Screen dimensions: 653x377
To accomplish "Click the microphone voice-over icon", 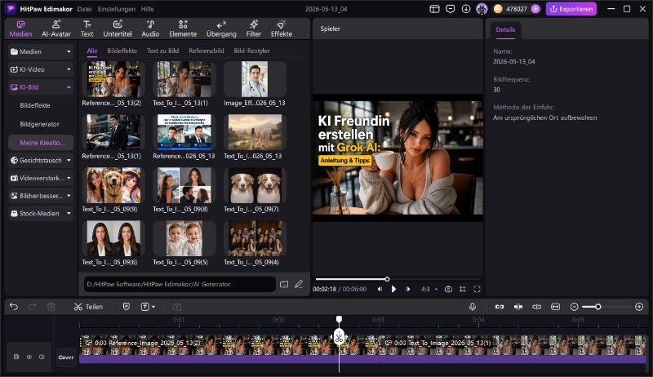I will click(473, 307).
